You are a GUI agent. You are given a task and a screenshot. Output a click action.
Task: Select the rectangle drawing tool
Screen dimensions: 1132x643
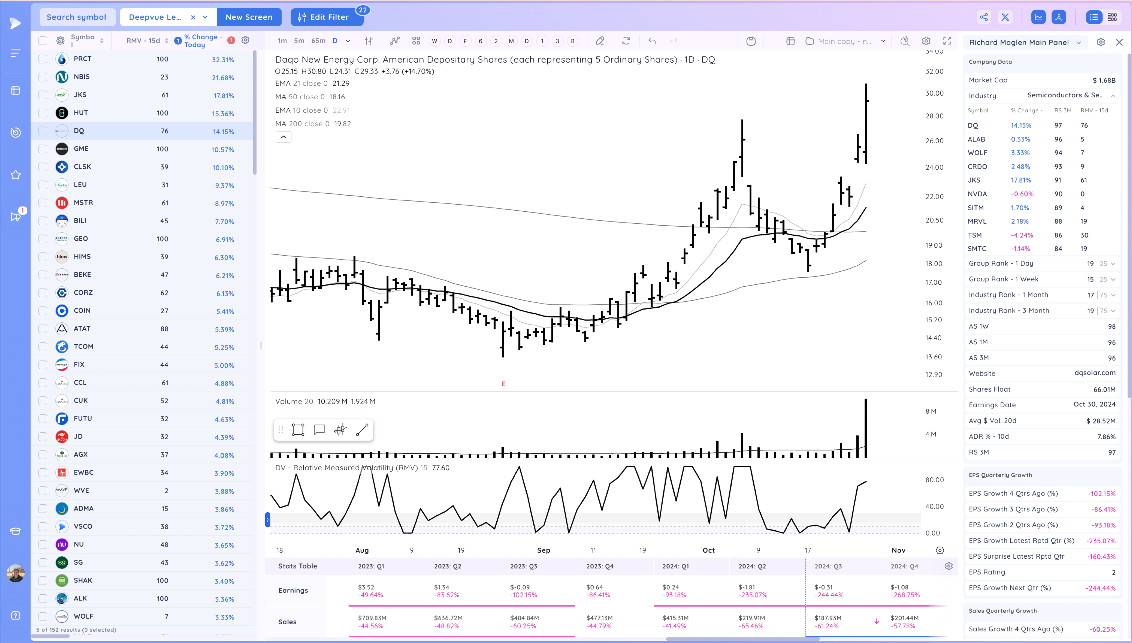(298, 430)
